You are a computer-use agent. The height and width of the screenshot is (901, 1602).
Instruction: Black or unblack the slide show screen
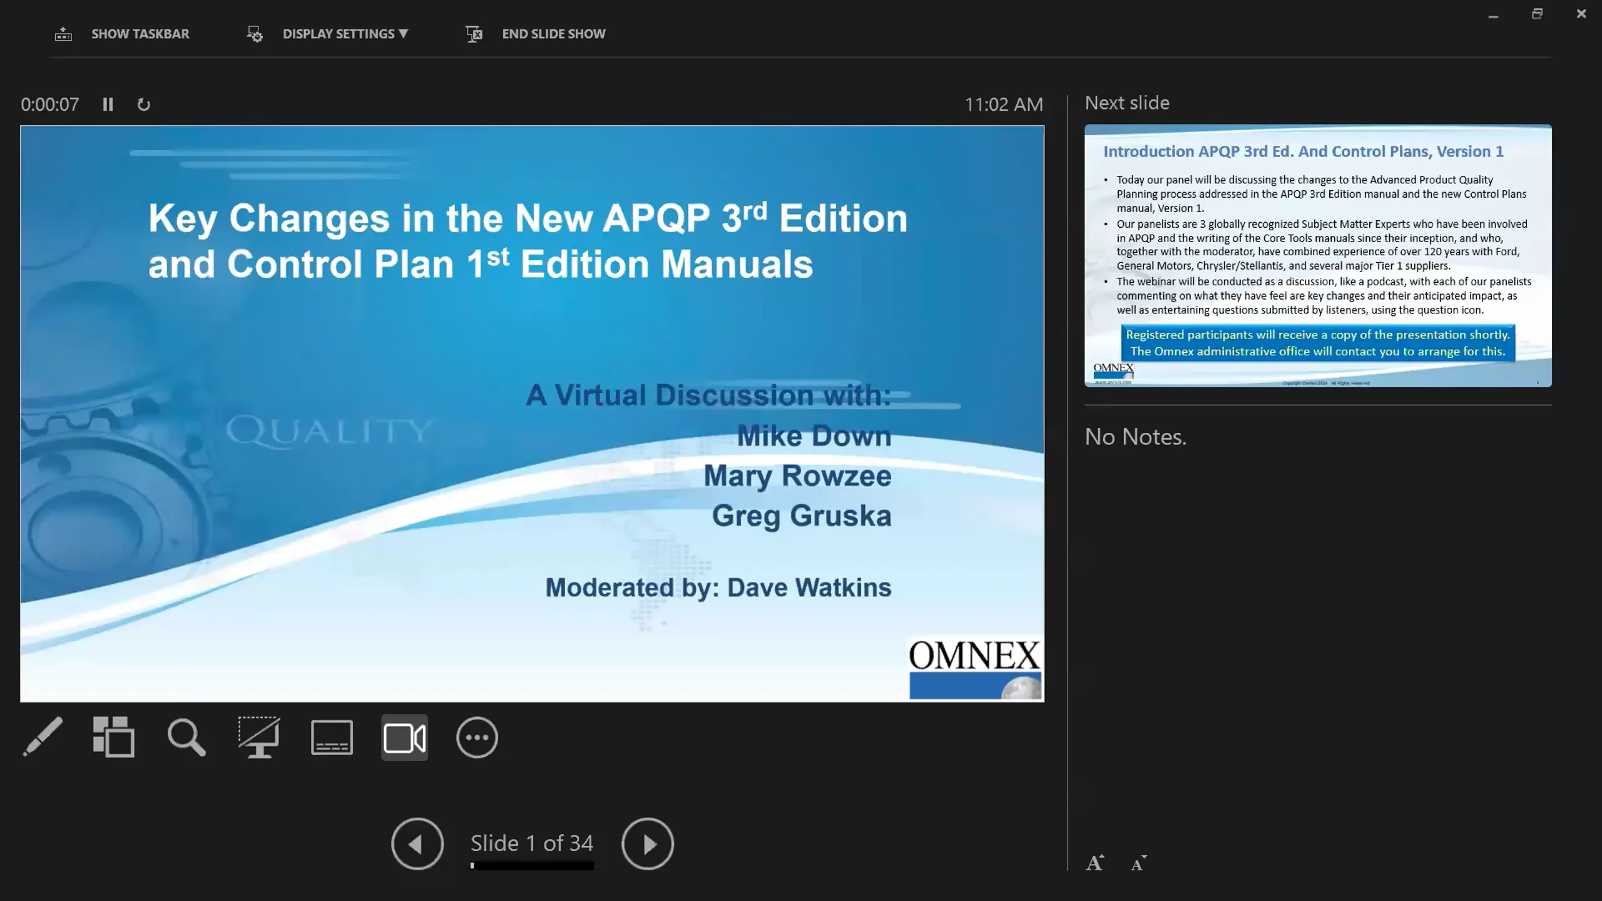coord(259,738)
